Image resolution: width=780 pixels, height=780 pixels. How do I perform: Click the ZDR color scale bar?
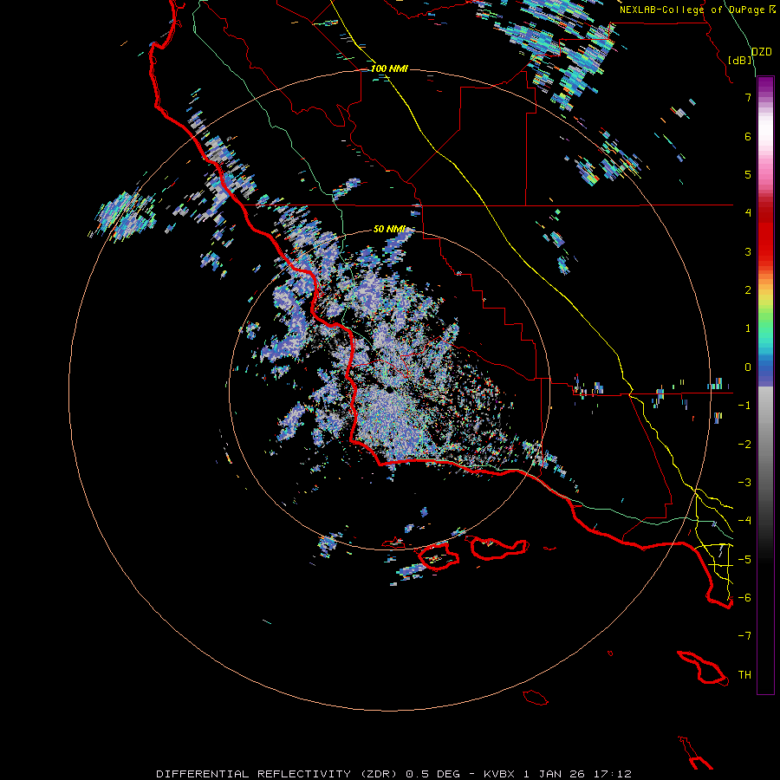click(x=765, y=385)
